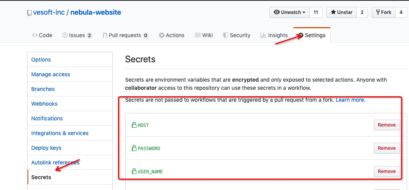This screenshot has height=190, width=409.
Task: Switch to the Code tab
Action: pos(42,35)
